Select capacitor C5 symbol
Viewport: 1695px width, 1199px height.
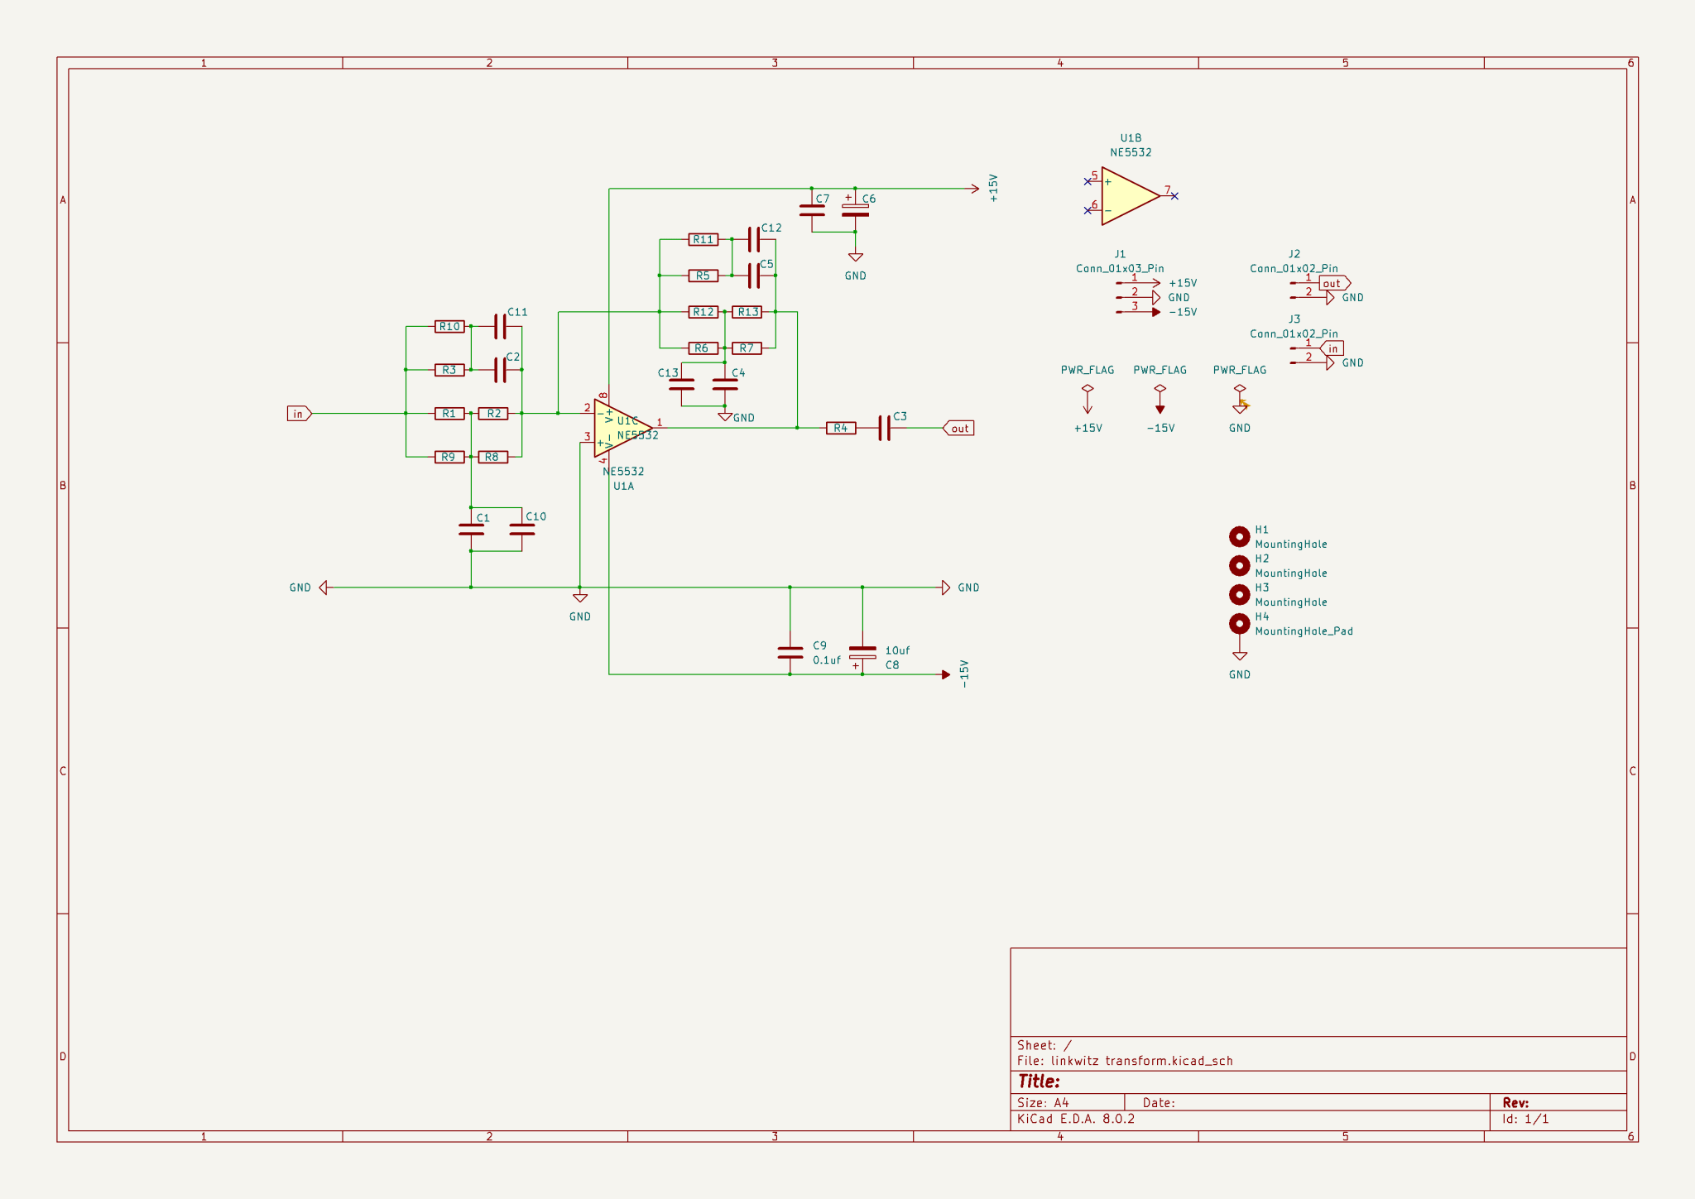pos(753,276)
